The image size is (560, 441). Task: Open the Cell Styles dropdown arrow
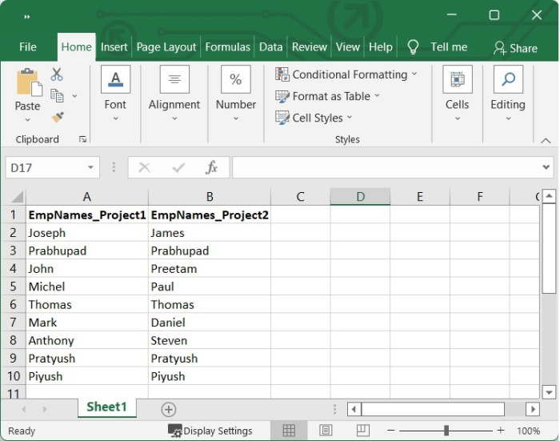click(x=350, y=117)
